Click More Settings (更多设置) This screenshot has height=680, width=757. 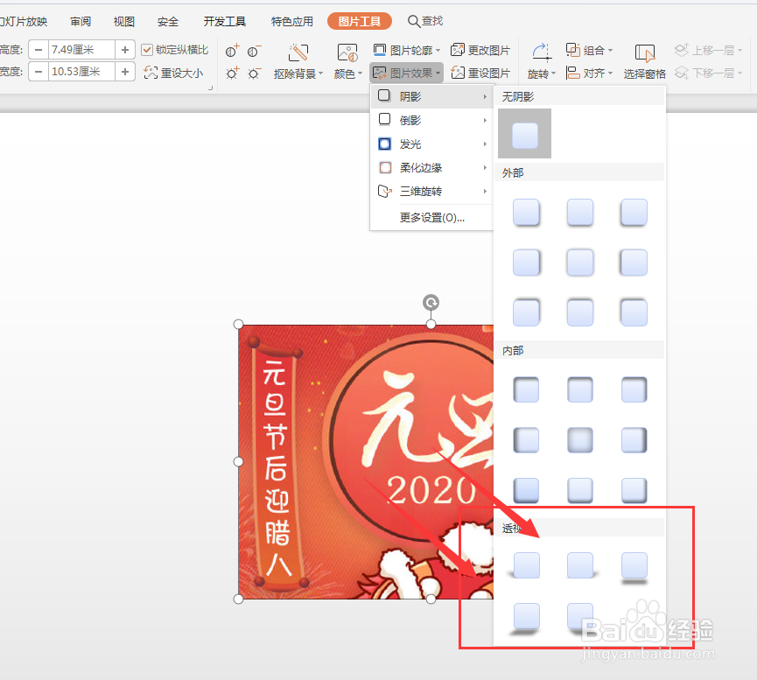coord(431,218)
